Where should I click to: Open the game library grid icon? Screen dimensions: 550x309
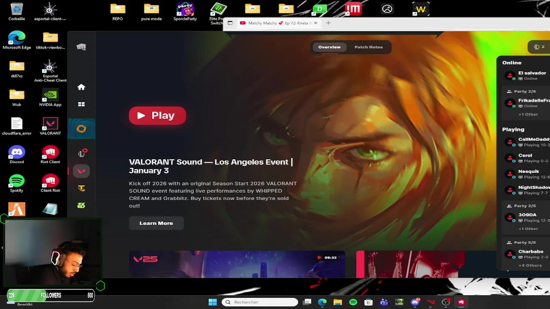[81, 104]
